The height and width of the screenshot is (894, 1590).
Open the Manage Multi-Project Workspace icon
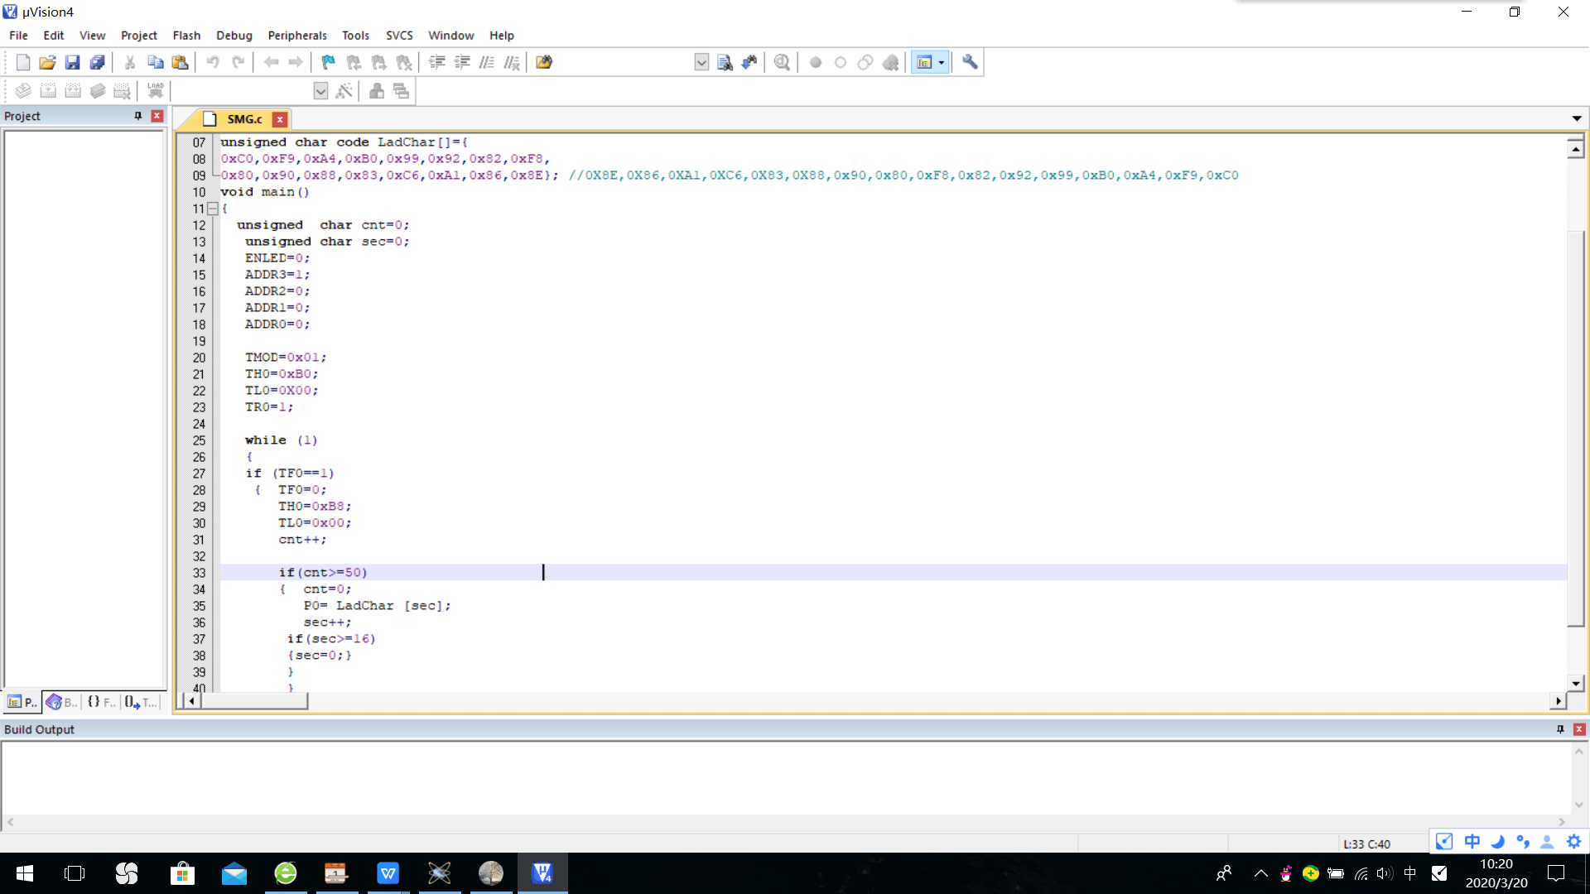coord(402,91)
